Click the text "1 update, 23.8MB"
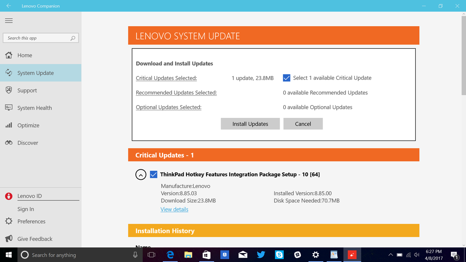 pos(253,78)
